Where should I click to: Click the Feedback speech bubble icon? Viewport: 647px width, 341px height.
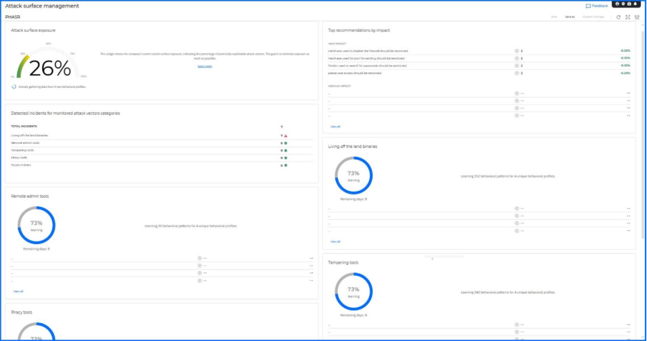[x=588, y=6]
